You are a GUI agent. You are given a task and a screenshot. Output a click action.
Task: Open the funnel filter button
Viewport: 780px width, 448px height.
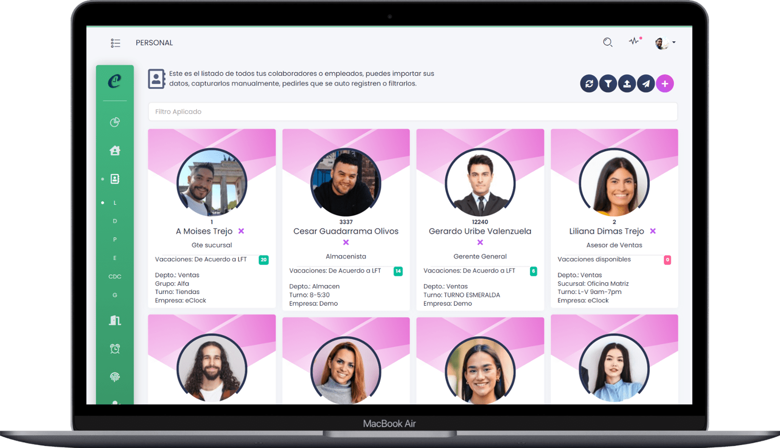(608, 84)
